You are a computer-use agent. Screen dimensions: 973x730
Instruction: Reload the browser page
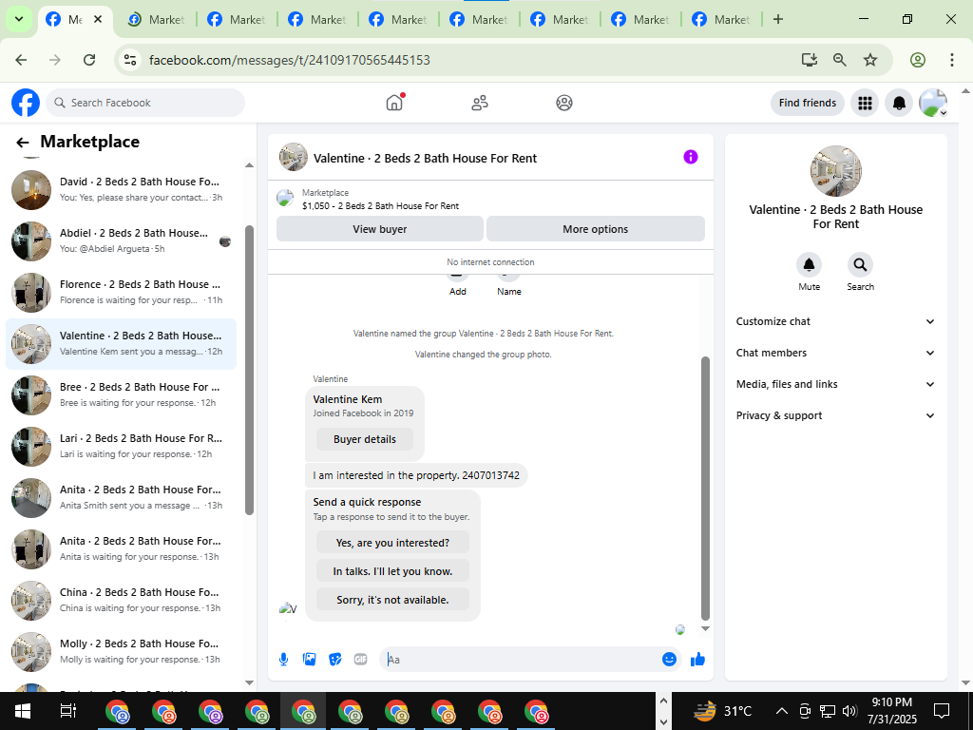point(89,60)
